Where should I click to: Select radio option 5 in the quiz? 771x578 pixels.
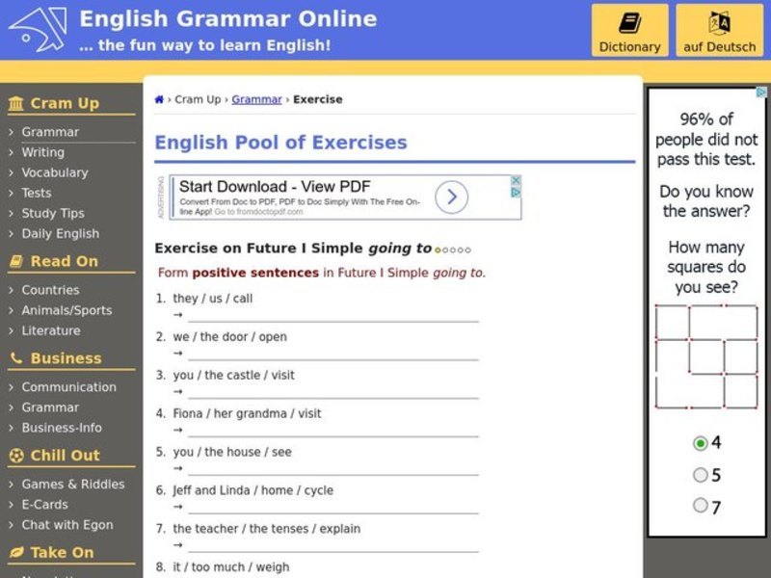click(x=701, y=475)
